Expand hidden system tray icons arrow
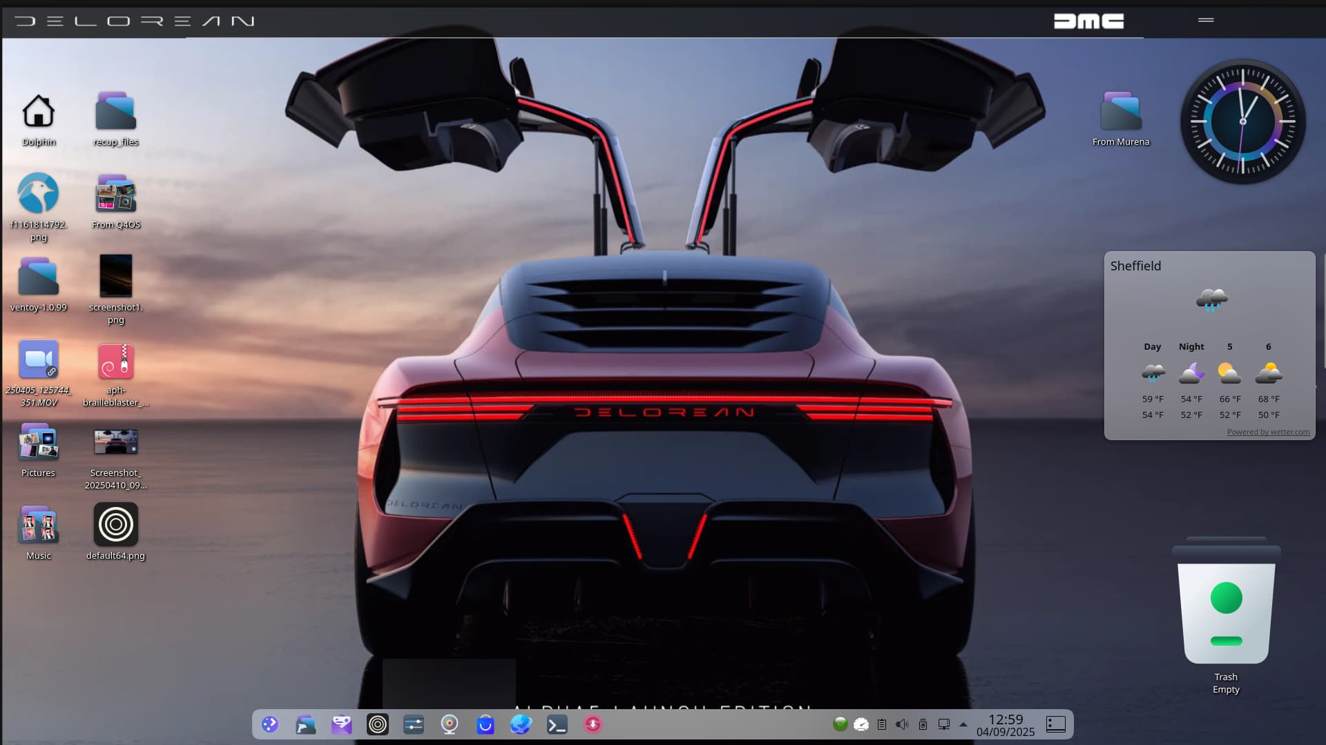Viewport: 1326px width, 745px height. 963,724
